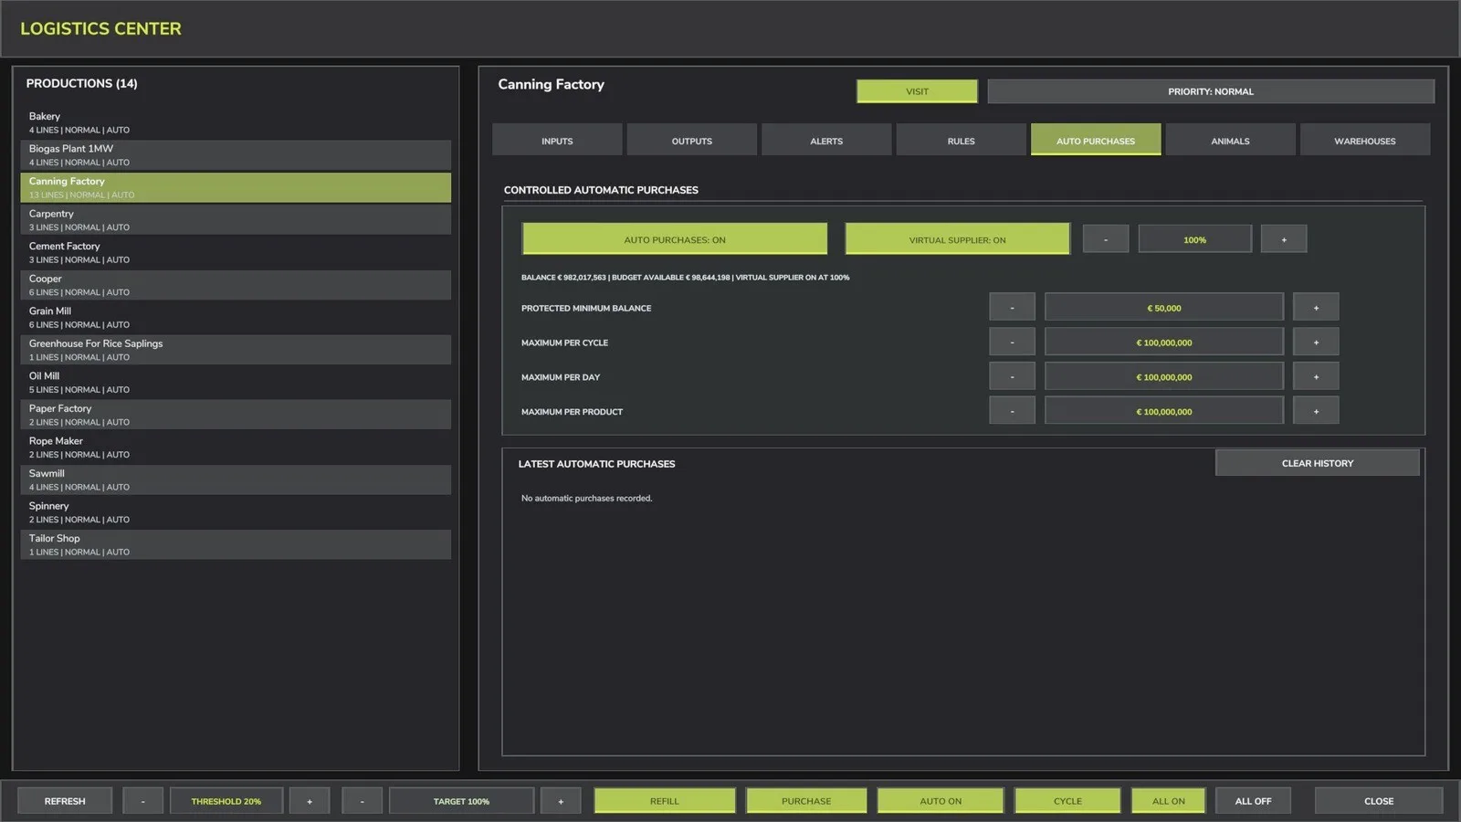Decrease the Protected Minimum Balance
The width and height of the screenshot is (1461, 822).
(x=1012, y=308)
